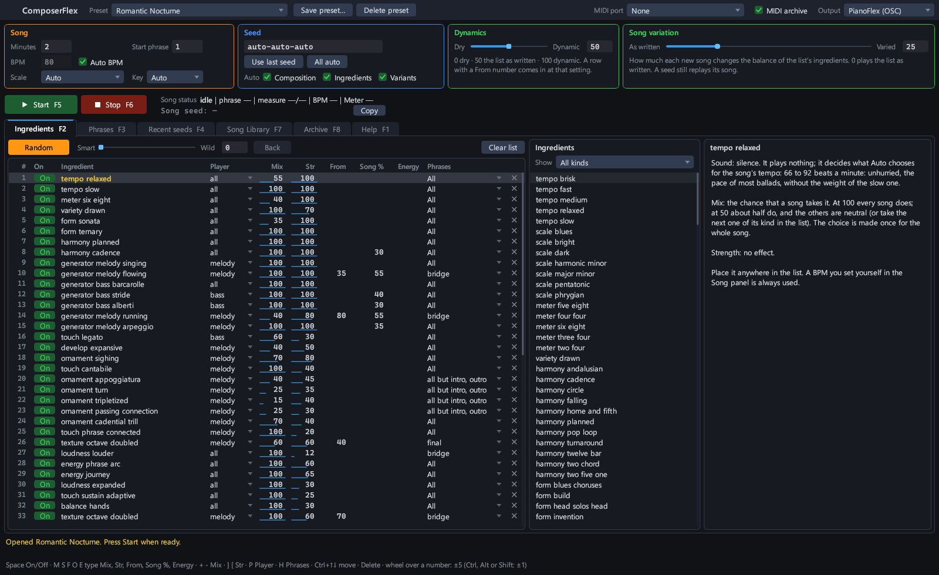Click the Delete preset button
939x575 pixels.
pyautogui.click(x=386, y=11)
